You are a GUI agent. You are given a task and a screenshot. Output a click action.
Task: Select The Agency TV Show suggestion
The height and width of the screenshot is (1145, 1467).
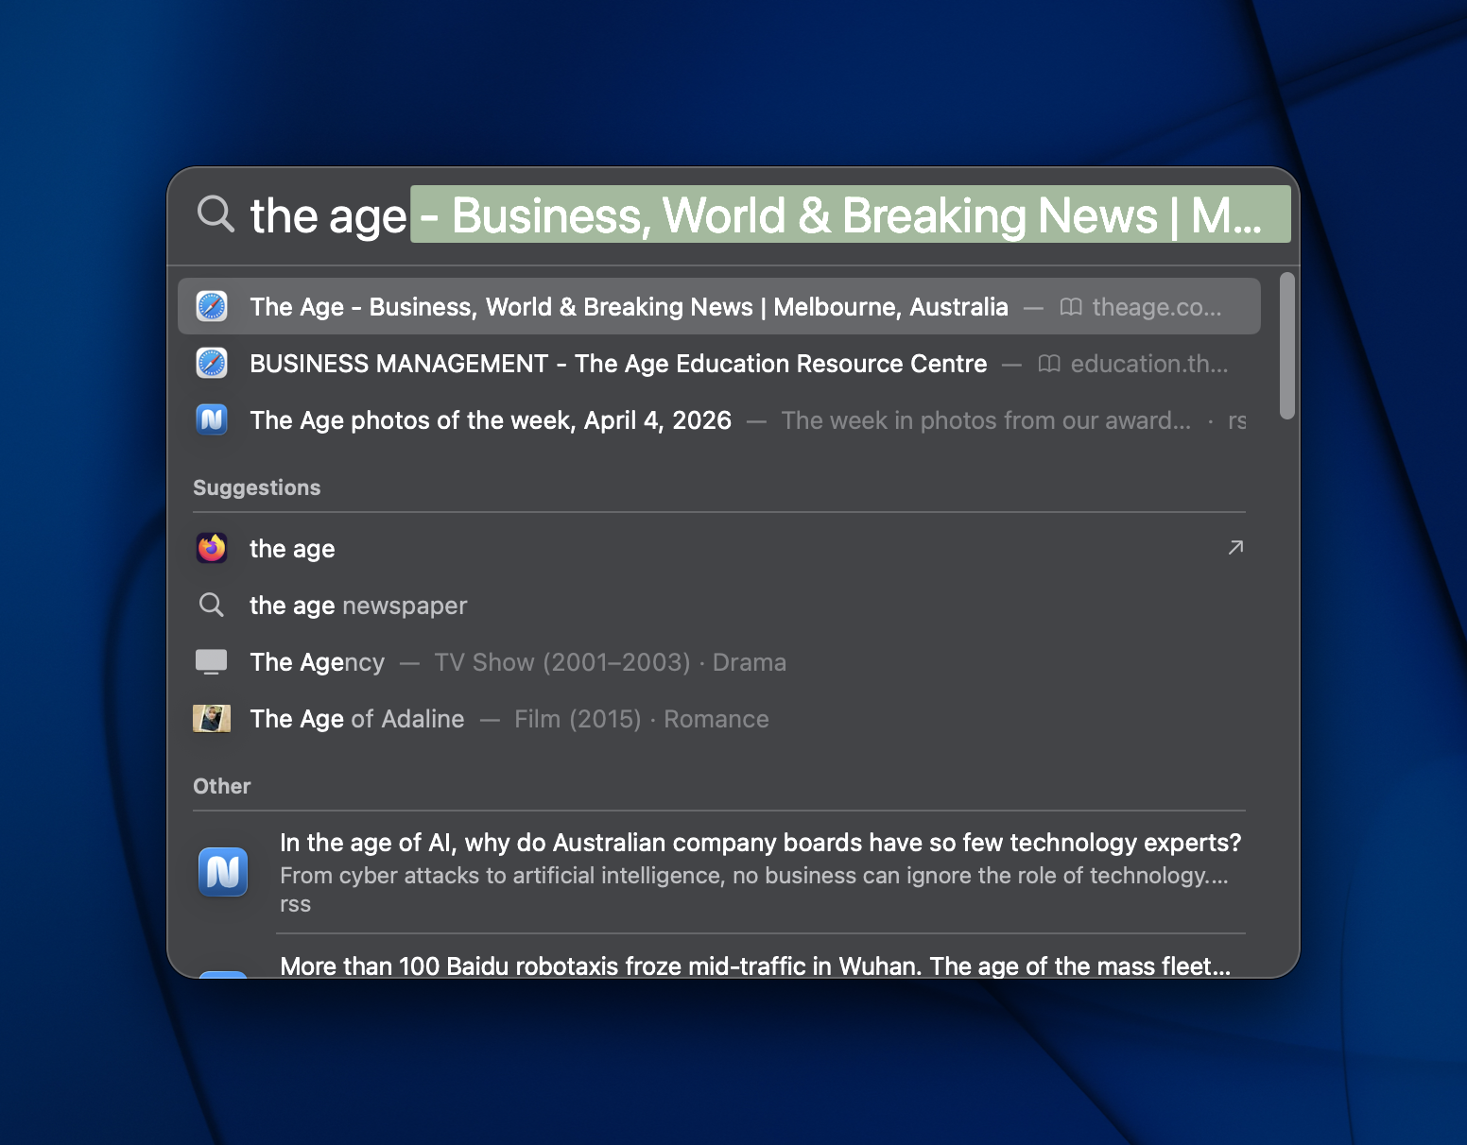[318, 662]
